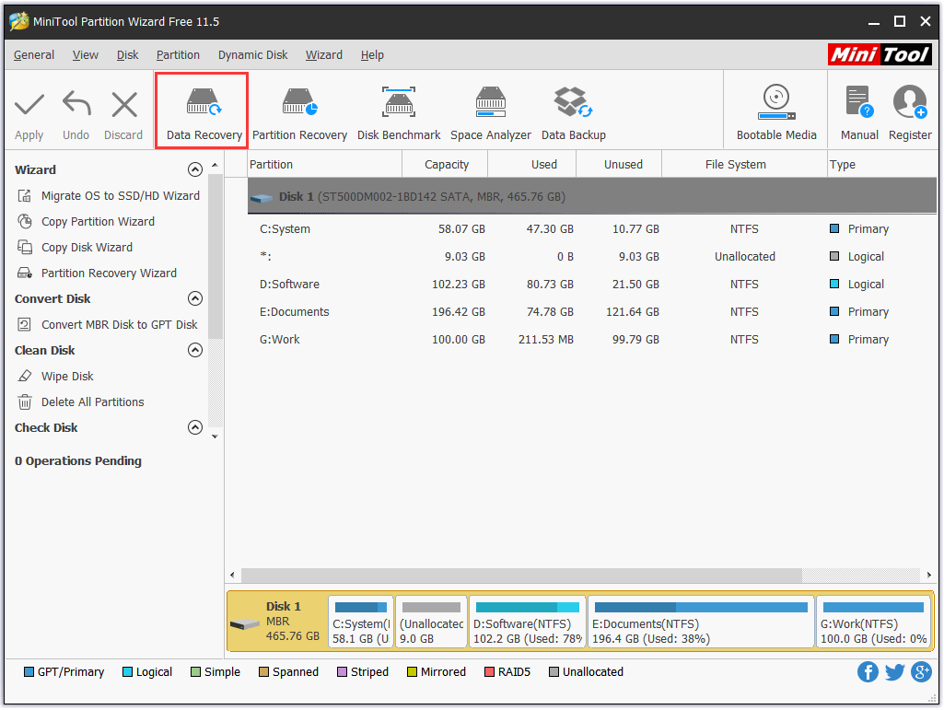
Task: Collapse the Wizard section
Action: 195,169
